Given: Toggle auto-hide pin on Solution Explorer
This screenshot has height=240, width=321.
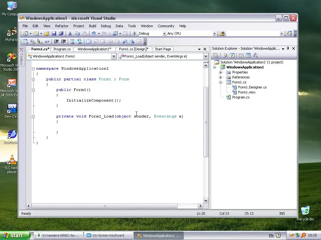Looking at the screenshot, I should 288,48.
